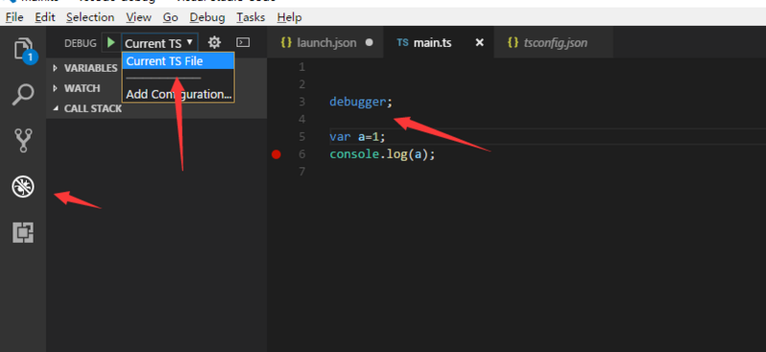Open the Selection menu
This screenshot has height=352, width=766.
point(90,17)
